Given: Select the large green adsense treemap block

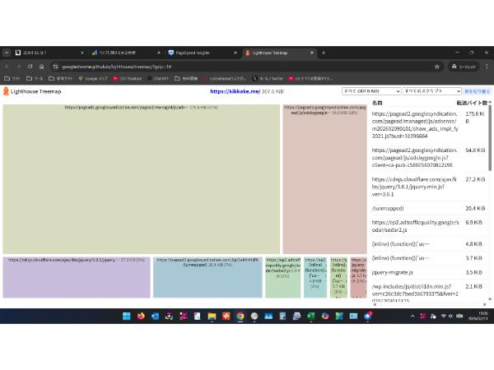Looking at the screenshot, I should pos(140,181).
